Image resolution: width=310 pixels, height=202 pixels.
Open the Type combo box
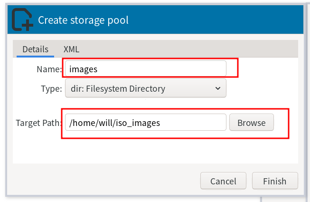(145, 88)
